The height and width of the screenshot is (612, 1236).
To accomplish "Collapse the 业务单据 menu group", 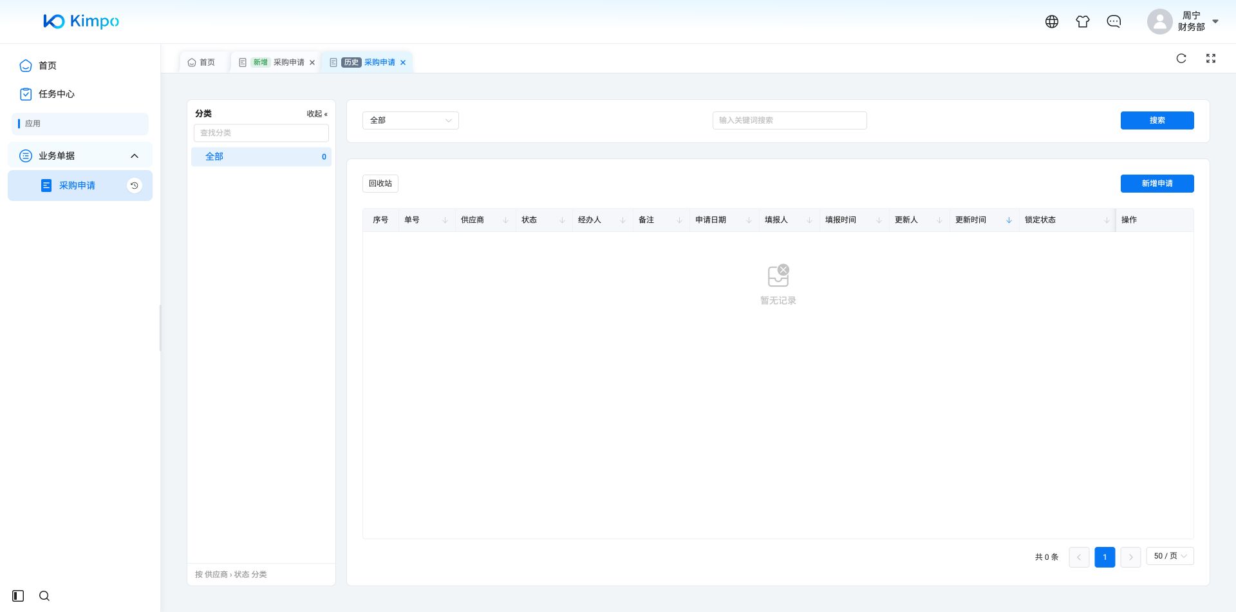I will [135, 156].
